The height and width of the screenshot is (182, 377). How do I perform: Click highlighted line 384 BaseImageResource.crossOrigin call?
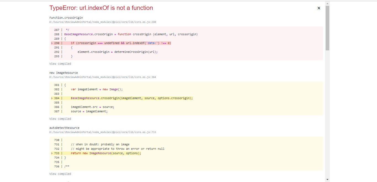point(132,98)
